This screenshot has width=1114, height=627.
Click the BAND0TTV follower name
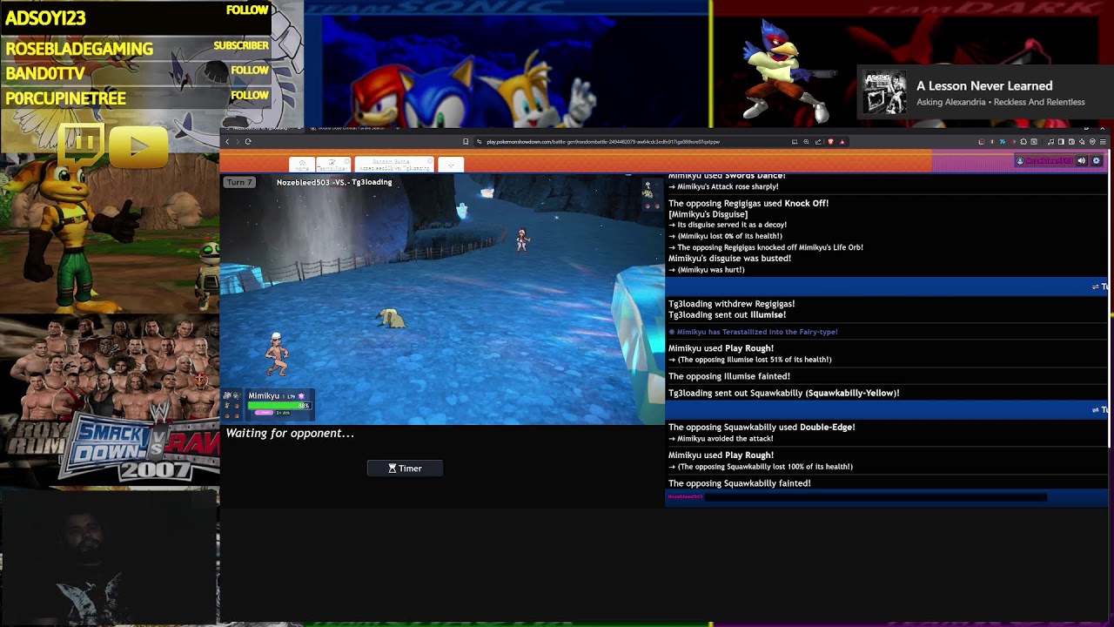click(x=45, y=74)
